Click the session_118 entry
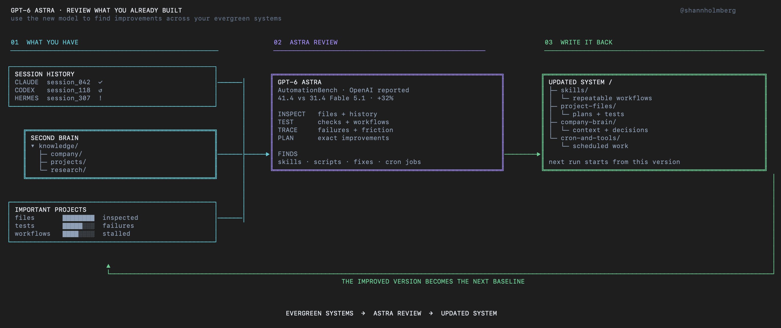This screenshot has height=328, width=781. (x=69, y=90)
